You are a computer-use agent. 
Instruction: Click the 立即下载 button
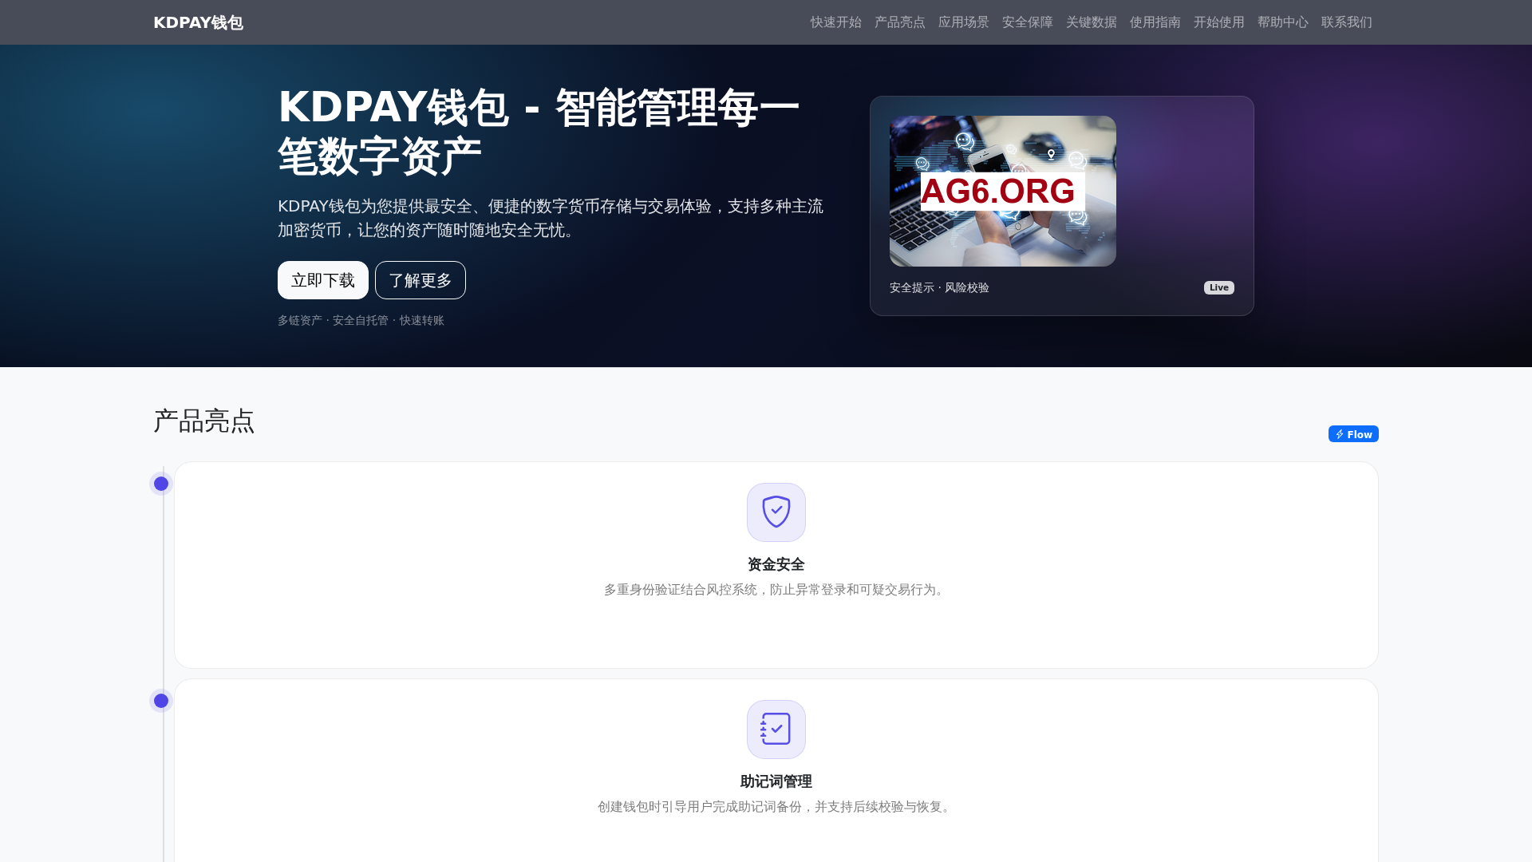(x=323, y=280)
